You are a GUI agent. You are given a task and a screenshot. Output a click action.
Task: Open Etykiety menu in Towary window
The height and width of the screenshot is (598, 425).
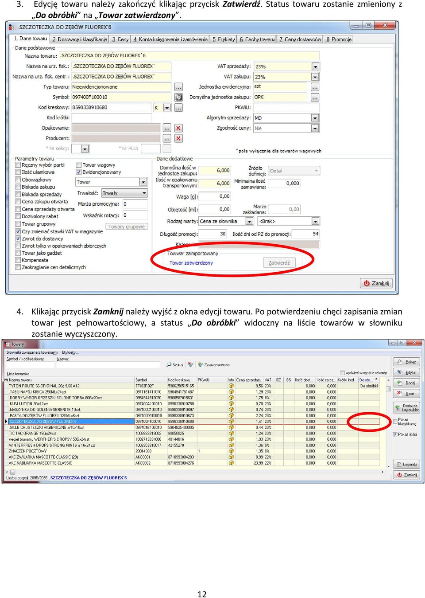[x=70, y=352]
